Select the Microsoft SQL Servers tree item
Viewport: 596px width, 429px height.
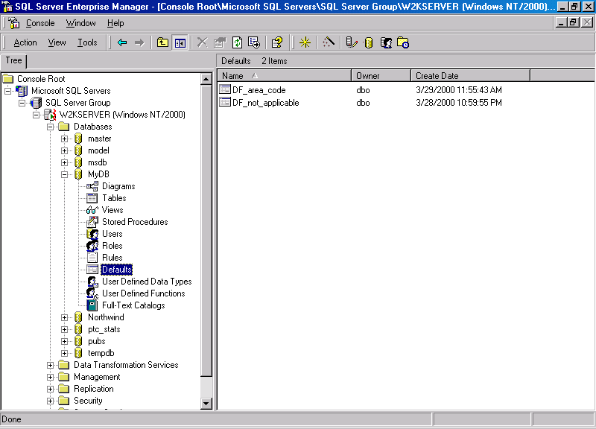coord(71,91)
